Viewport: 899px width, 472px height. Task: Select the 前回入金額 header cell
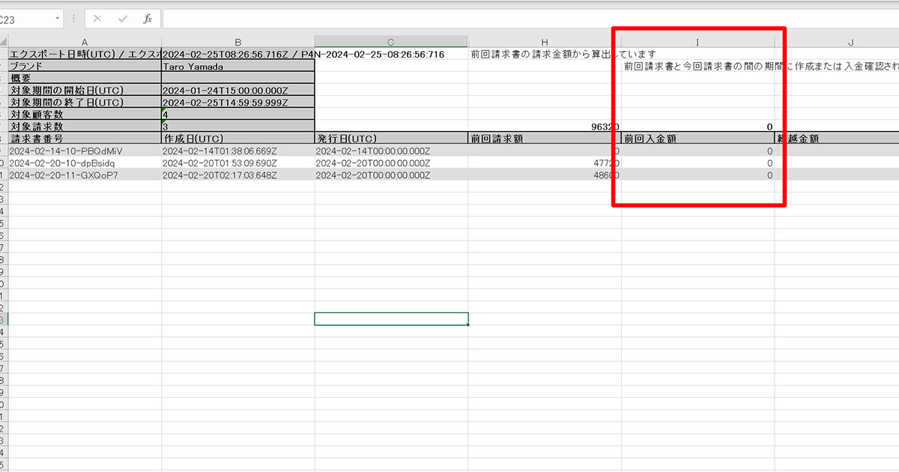pyautogui.click(x=697, y=139)
